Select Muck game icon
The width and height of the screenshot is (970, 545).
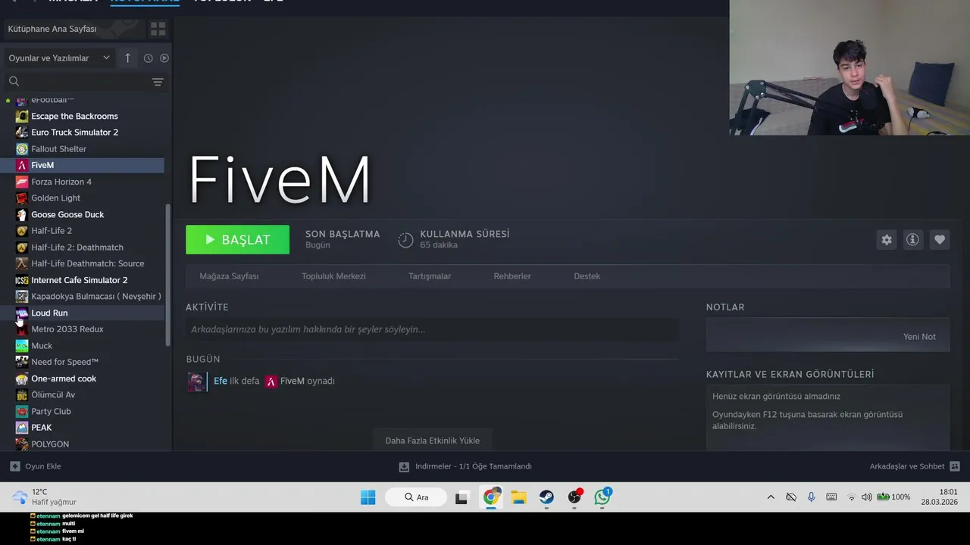click(x=22, y=346)
